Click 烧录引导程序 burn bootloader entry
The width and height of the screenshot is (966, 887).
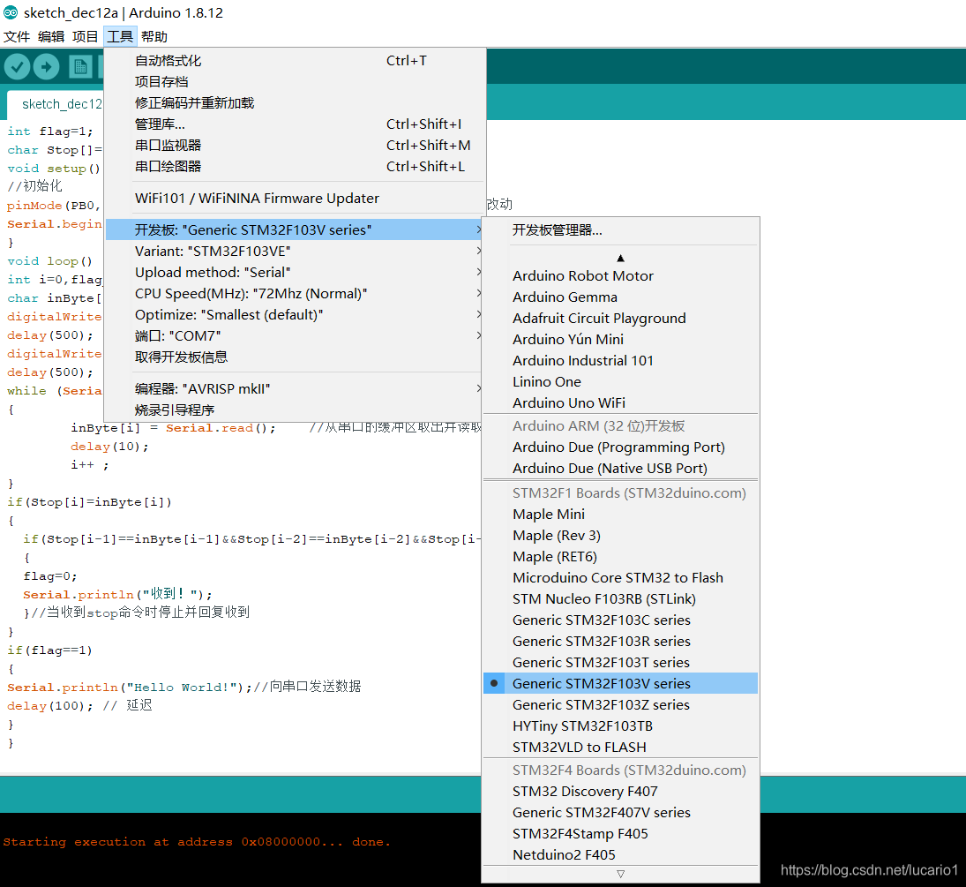295,410
